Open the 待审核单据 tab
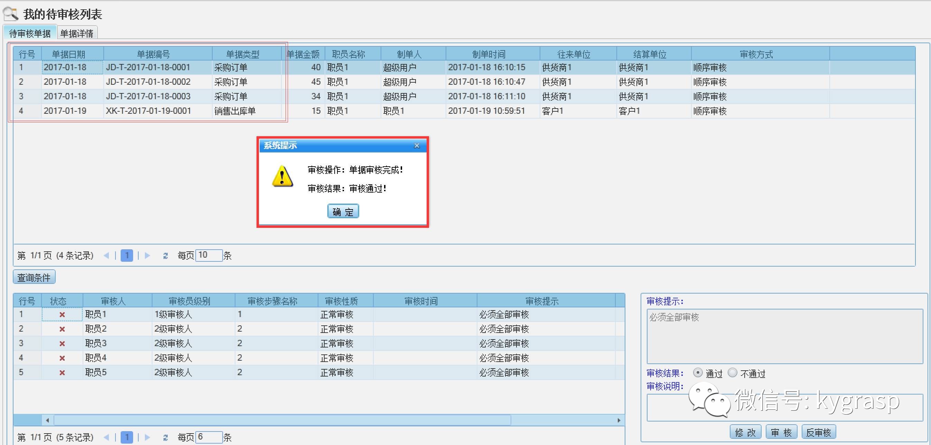 click(x=30, y=33)
